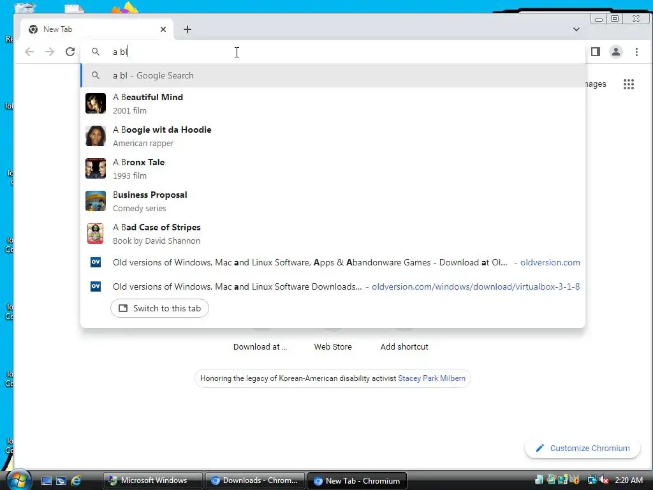Reload the page with refresh icon
653x490 pixels.
[70, 52]
